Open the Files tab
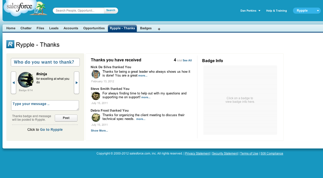The width and height of the screenshot is (323, 178). point(40,28)
